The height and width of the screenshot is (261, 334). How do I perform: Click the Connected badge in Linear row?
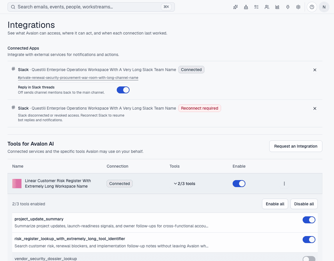click(x=119, y=184)
